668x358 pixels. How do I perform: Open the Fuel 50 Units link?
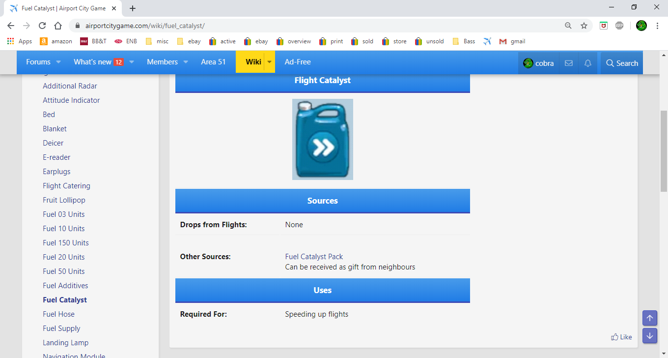tap(64, 271)
